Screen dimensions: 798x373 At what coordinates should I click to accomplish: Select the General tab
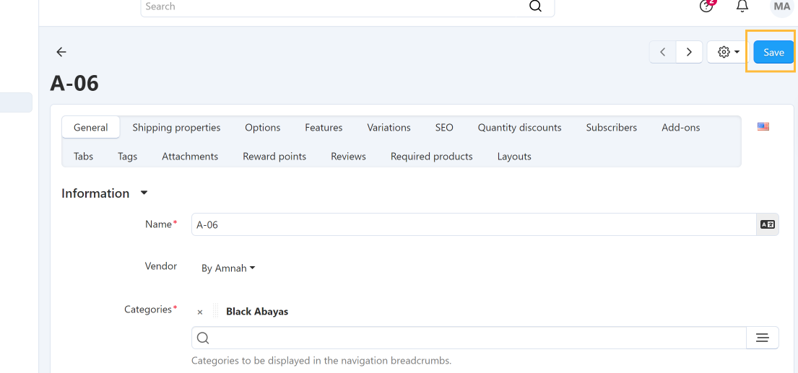[90, 128]
